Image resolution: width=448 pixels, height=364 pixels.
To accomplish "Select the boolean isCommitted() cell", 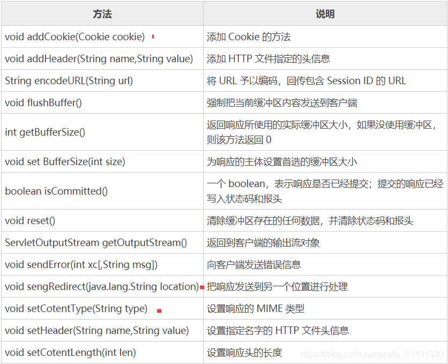I will (102, 191).
